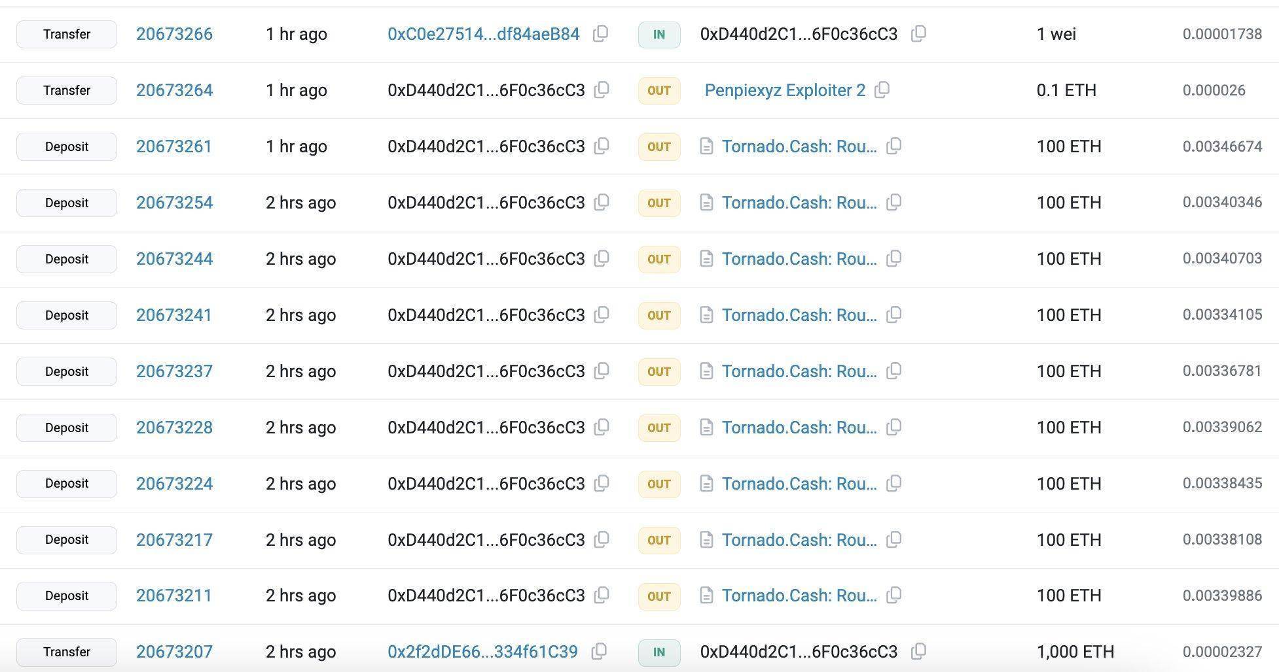The height and width of the screenshot is (672, 1279).
Task: Copy the 0x2f2dDE66...334f61C39 sender address
Action: point(599,651)
